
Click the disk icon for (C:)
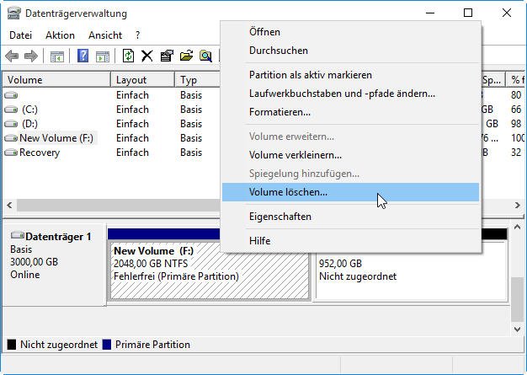pos(11,110)
